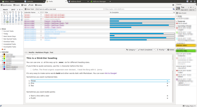Go to next day in today pane
Screen dimensions: 197x107
tap(193, 7)
